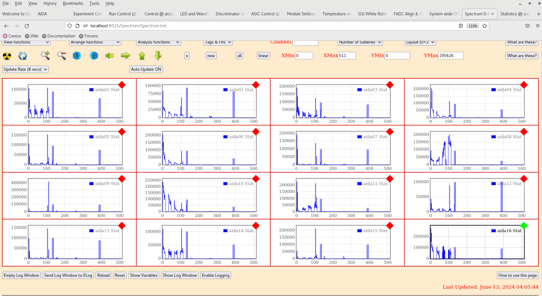
Task: Open the Analysis functions dropdown
Action: 158,42
